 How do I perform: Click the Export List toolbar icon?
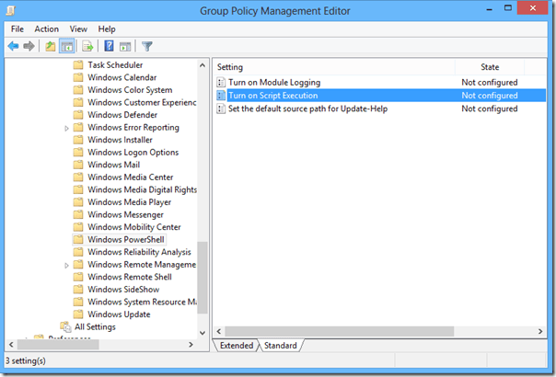[x=88, y=46]
